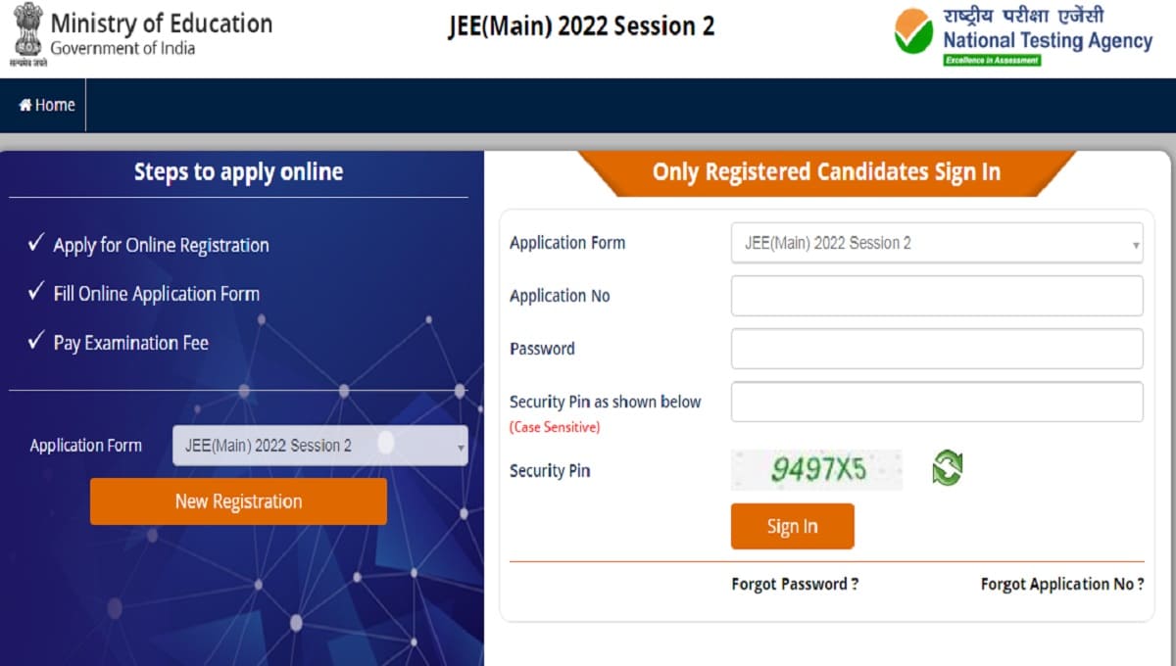This screenshot has height=666, width=1176.
Task: Focus the Application No input field
Action: (x=936, y=296)
